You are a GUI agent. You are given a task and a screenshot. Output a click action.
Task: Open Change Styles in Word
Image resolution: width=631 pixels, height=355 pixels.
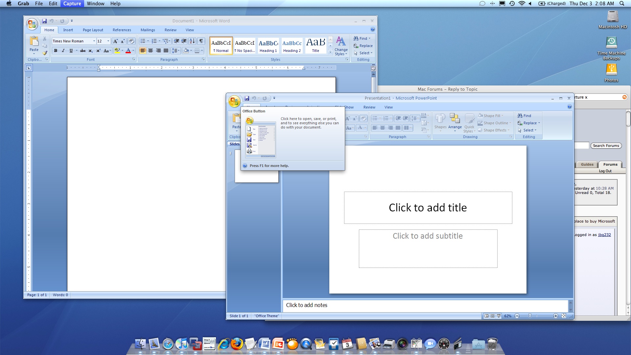[341, 46]
